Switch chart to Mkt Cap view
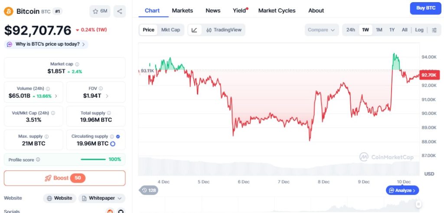Screen dimensions: 444x213 pyautogui.click(x=170, y=30)
